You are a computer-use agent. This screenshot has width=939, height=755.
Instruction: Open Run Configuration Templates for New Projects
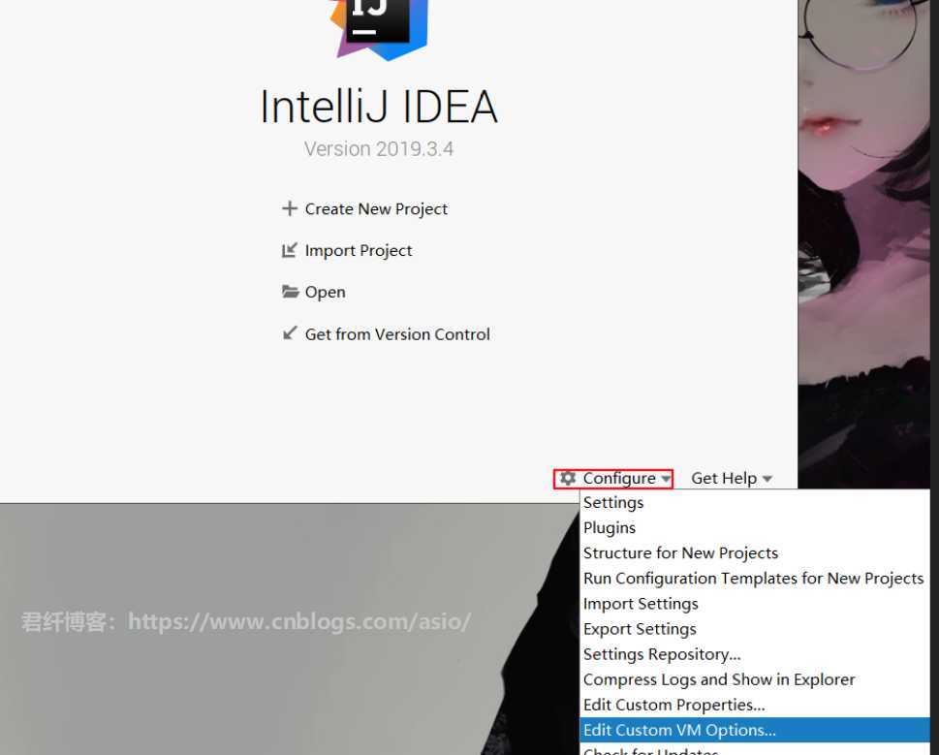[x=755, y=579]
